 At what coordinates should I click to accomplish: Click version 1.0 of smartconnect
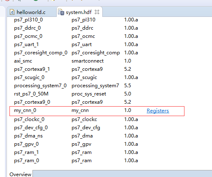pos(128,61)
